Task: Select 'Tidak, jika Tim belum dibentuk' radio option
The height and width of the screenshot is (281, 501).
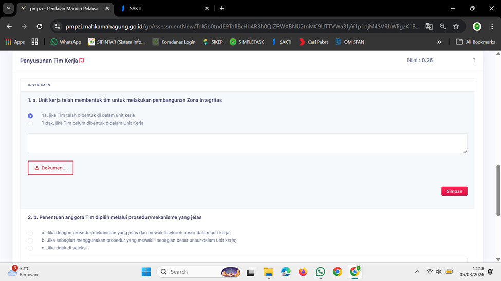Action: (30, 123)
